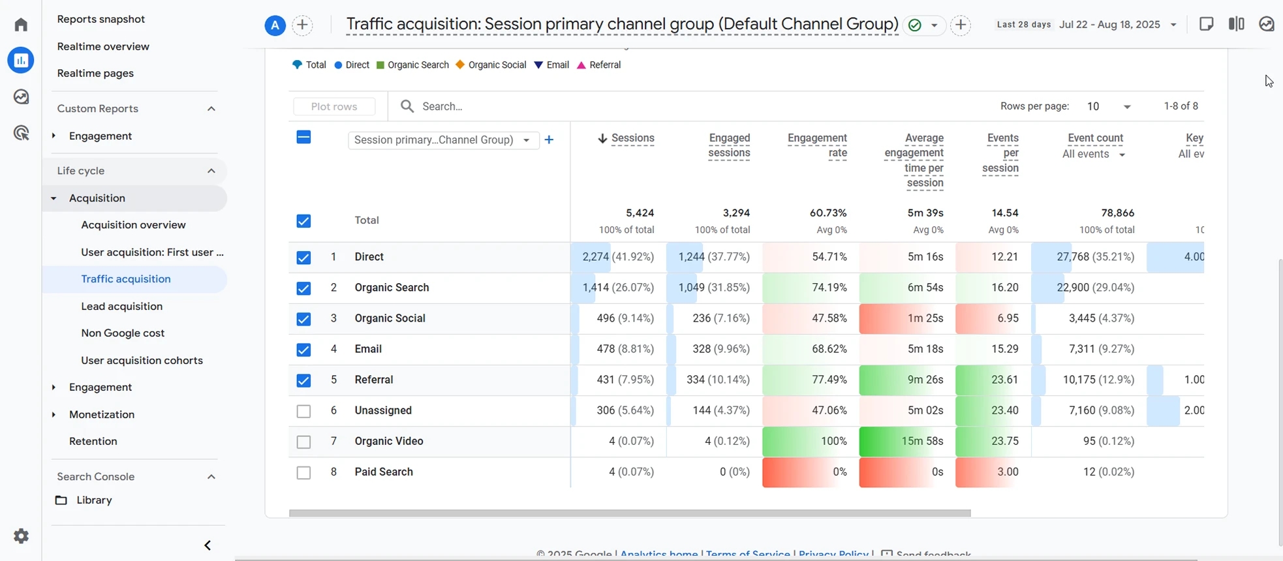
Task: Open Realtime overview link
Action: pyautogui.click(x=103, y=46)
